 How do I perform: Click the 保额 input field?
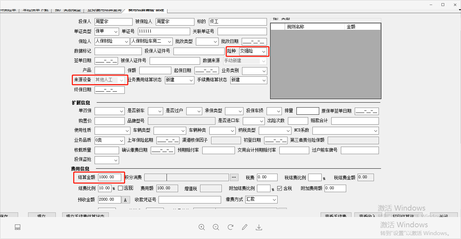[x=155, y=71]
